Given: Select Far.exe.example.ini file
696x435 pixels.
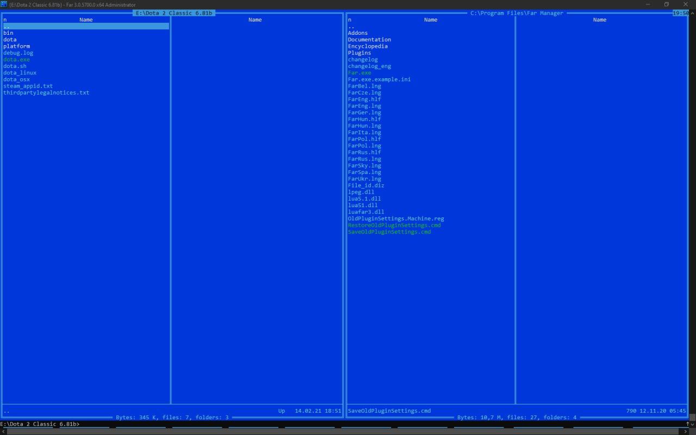Looking at the screenshot, I should click(379, 79).
